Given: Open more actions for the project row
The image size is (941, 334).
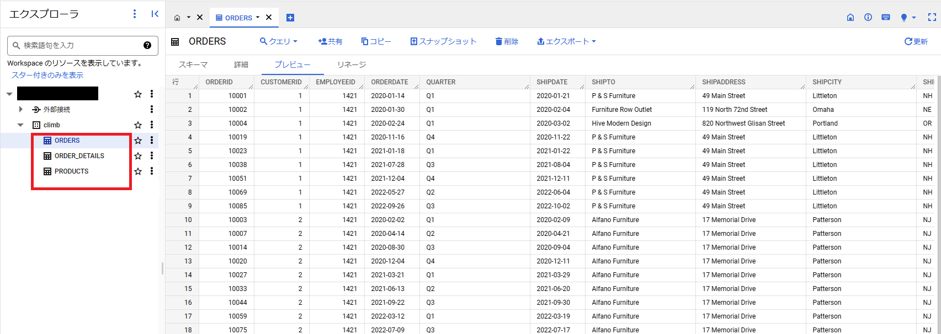Looking at the screenshot, I should (x=152, y=94).
